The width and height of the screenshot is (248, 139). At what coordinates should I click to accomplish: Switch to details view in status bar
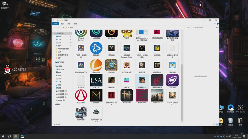point(214,124)
